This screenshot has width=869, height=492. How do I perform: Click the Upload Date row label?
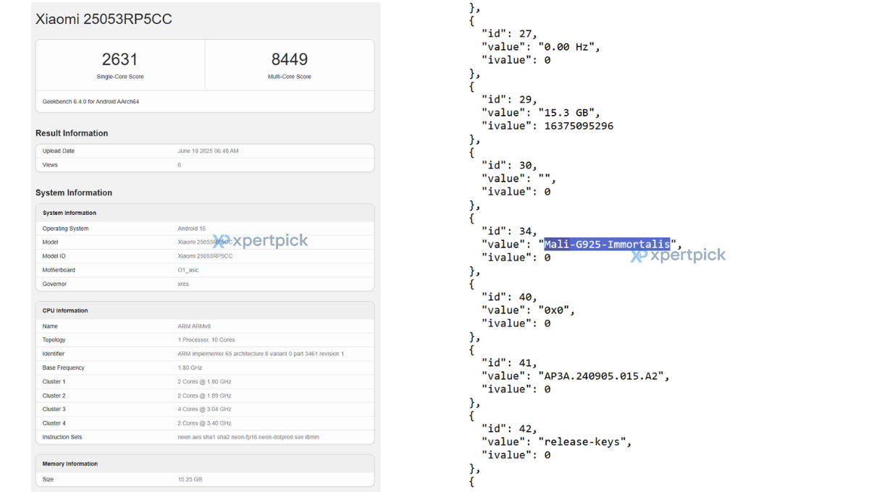click(58, 151)
